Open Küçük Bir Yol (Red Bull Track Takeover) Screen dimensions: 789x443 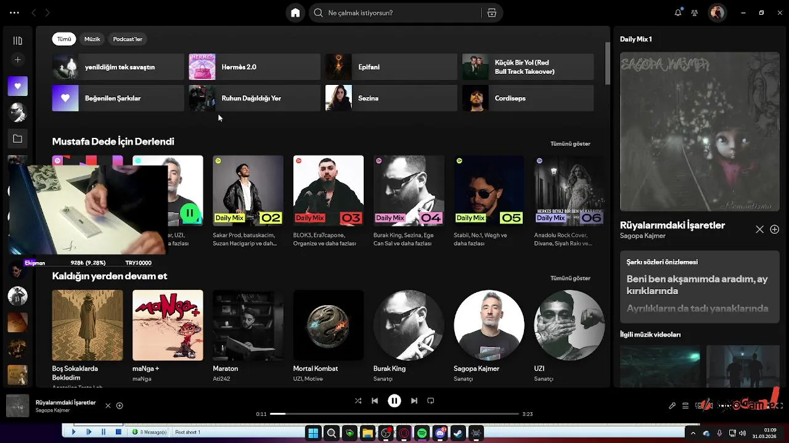tap(528, 67)
